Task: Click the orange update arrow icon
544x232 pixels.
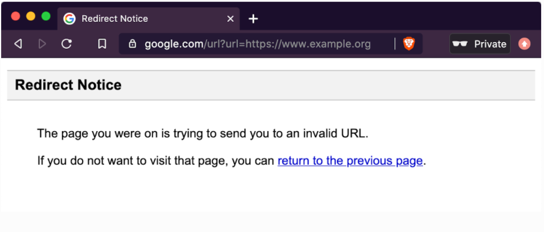Action: [x=524, y=44]
